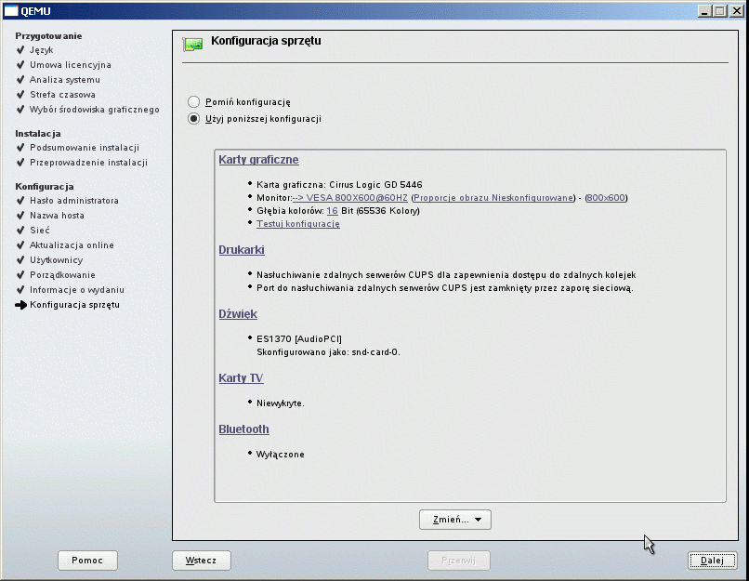
Task: Click the arrow beside Konfiguracja sprzętu step
Action: point(21,305)
